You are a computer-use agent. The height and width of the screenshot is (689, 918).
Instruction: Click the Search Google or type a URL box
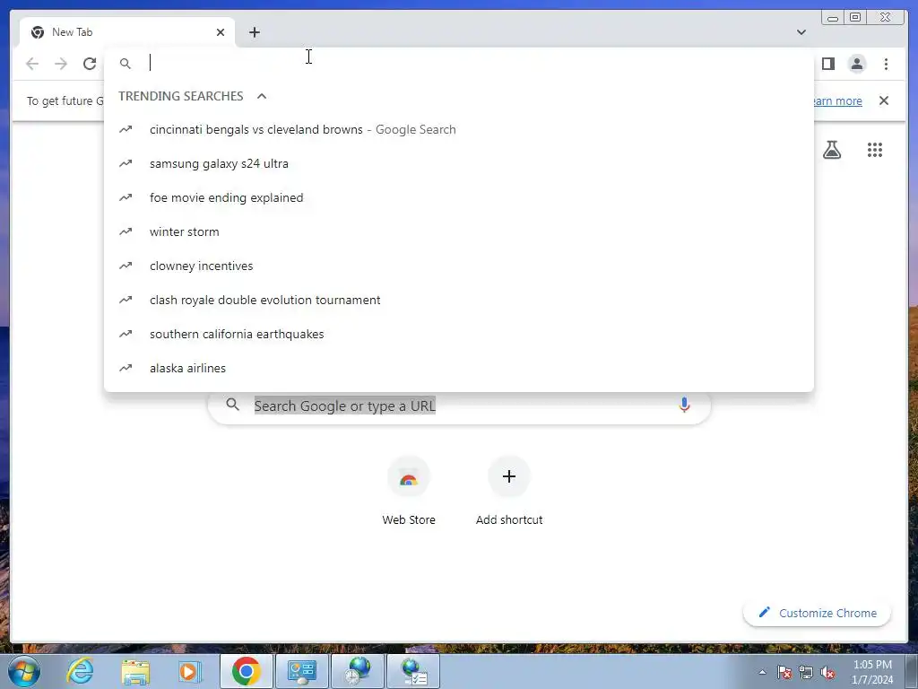point(459,406)
